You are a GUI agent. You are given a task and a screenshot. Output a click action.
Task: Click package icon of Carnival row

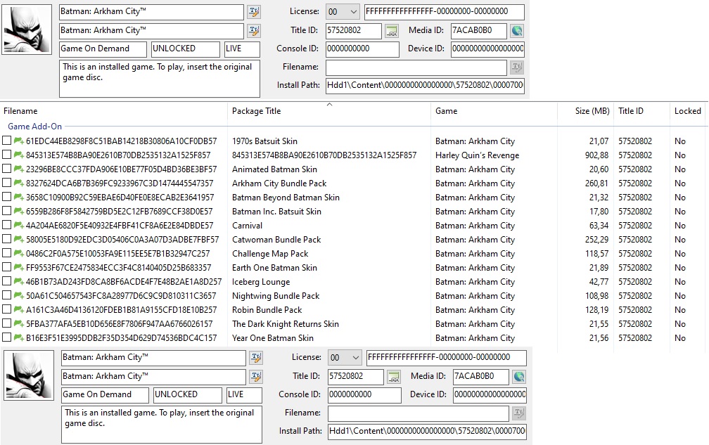18,225
